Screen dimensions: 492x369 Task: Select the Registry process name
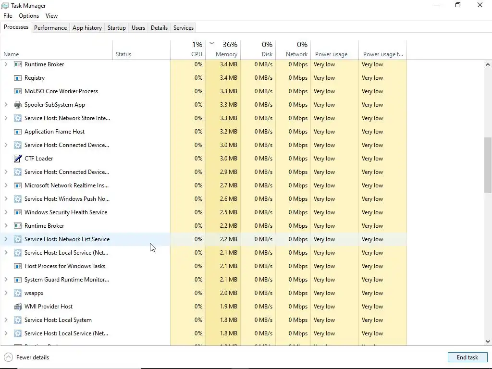(x=35, y=78)
